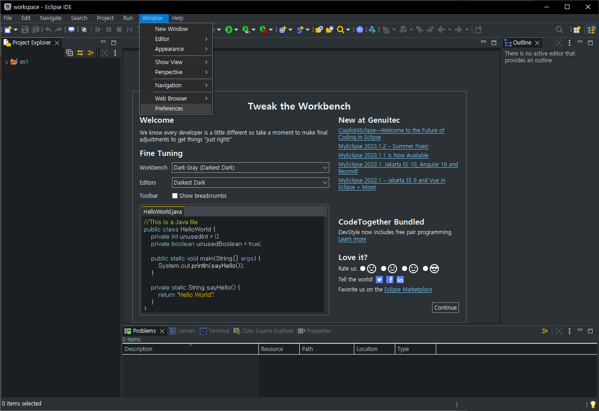Expand the Show View submenu
This screenshot has height=411, width=599.
point(176,62)
